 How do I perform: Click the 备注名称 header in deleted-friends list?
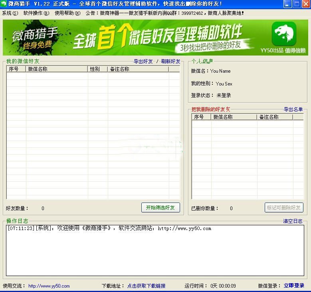tap(275, 117)
